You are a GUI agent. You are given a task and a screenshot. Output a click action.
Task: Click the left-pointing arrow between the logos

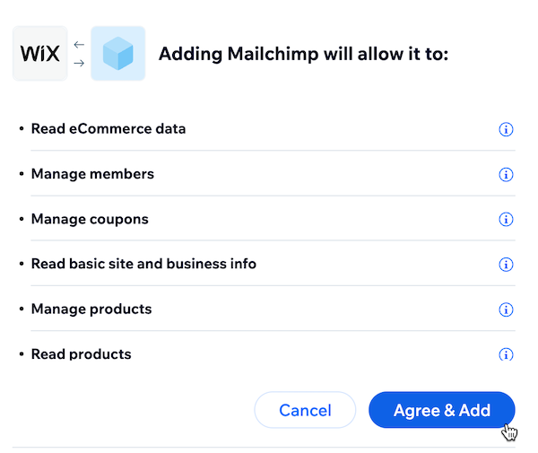coord(79,44)
